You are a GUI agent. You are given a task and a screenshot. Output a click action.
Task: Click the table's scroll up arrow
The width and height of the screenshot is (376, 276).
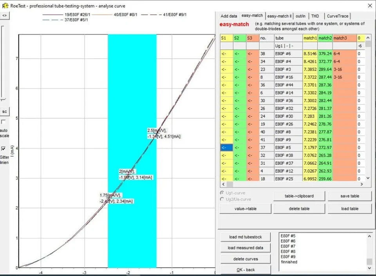pyautogui.click(x=368, y=38)
